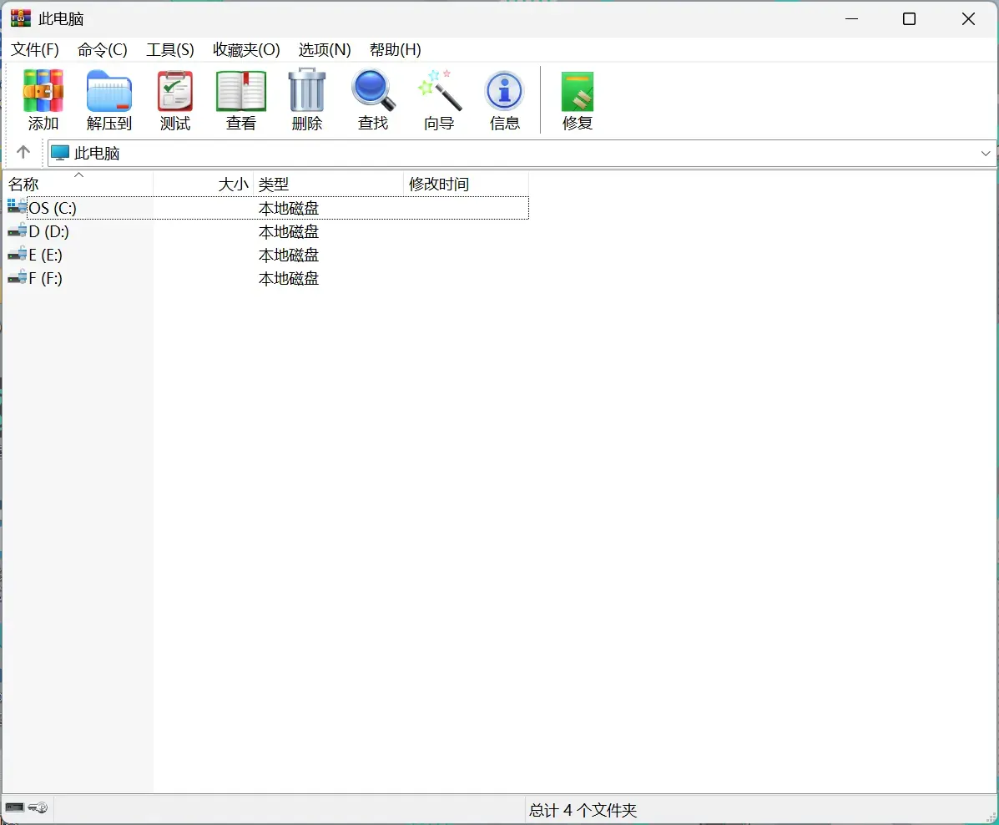Click the drive icon in the status bar
The image size is (999, 825).
coord(15,807)
